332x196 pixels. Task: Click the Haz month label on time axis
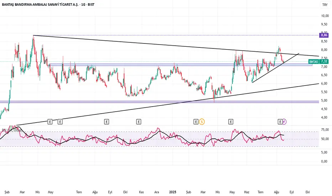click(247, 192)
